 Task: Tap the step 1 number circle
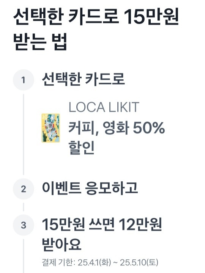(x=24, y=80)
